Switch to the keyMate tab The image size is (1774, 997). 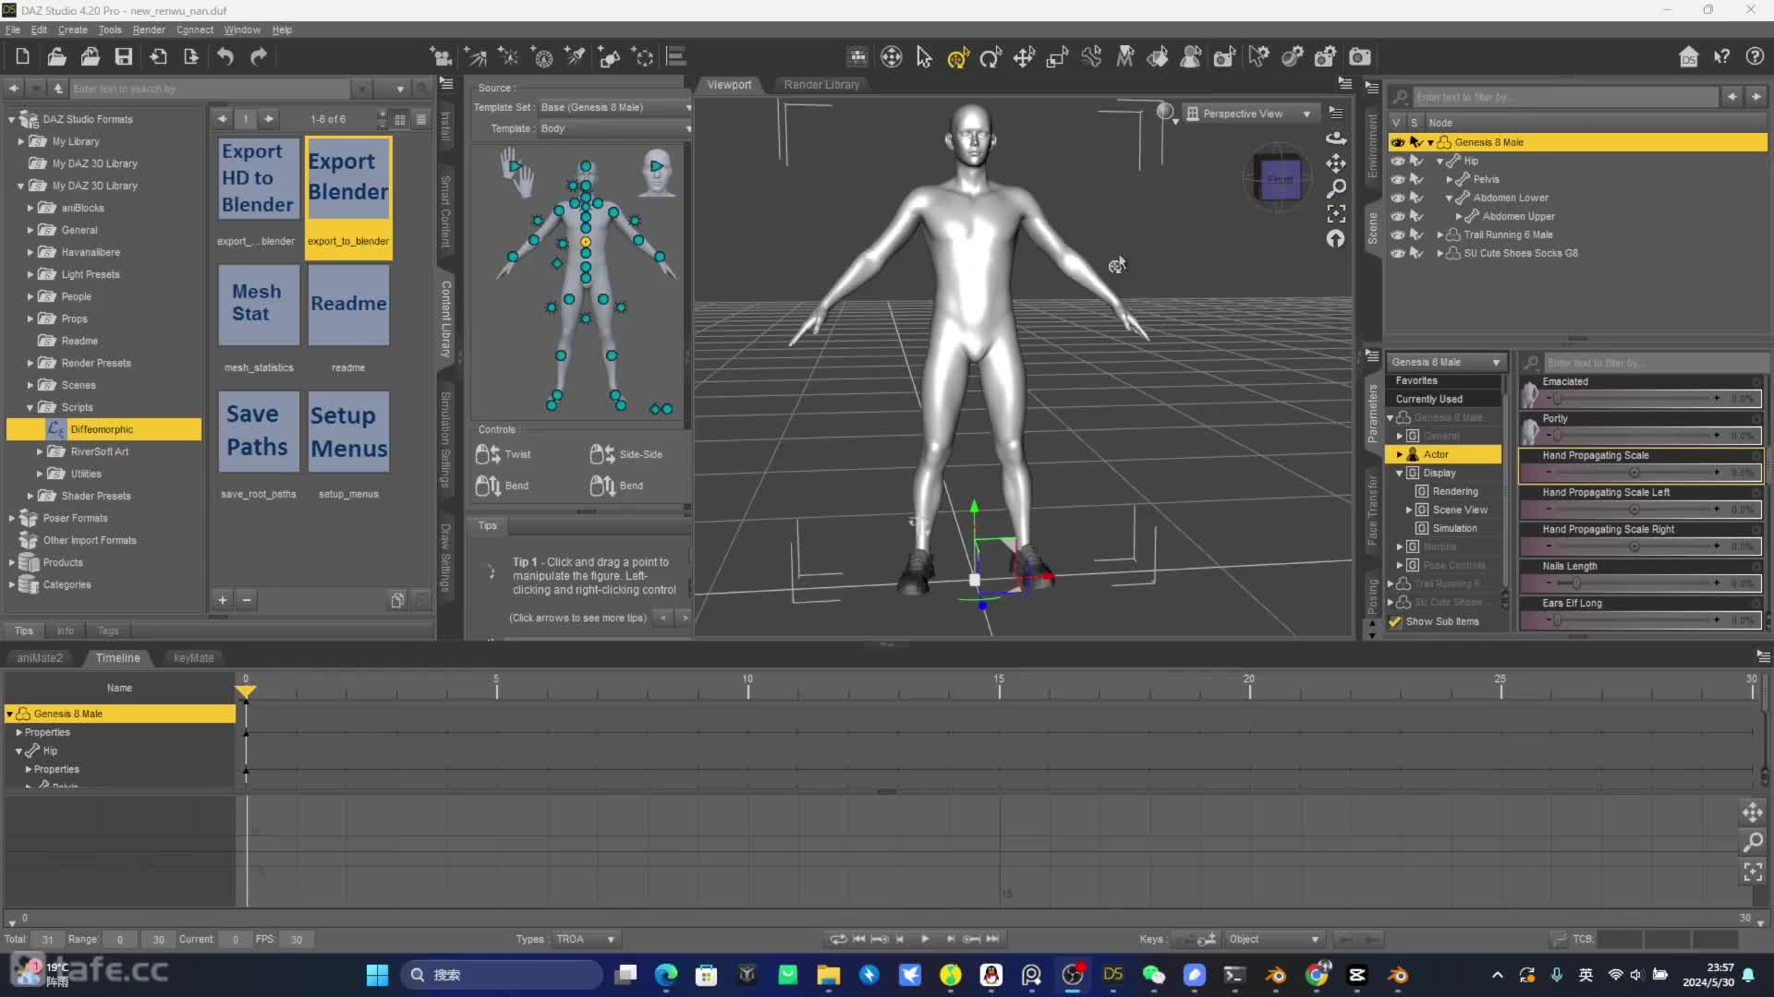[x=193, y=658]
